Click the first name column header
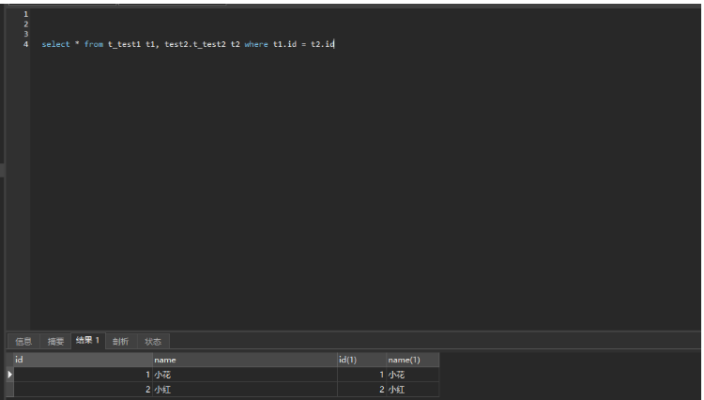 (x=245, y=360)
